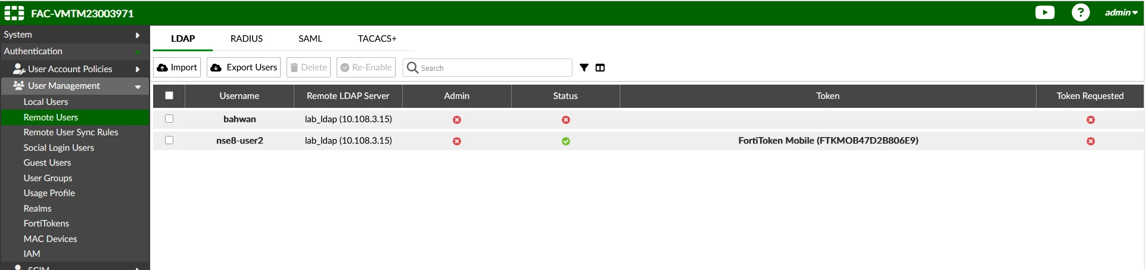Screen dimensions: 1145x270
Task: Expand the System menu arrow
Action: point(138,35)
